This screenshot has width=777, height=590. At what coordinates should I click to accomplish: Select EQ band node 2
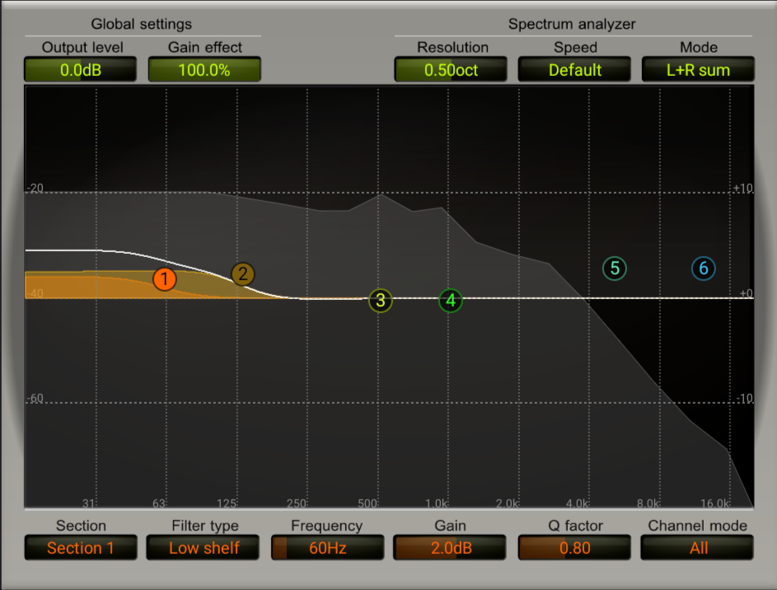[x=243, y=274]
